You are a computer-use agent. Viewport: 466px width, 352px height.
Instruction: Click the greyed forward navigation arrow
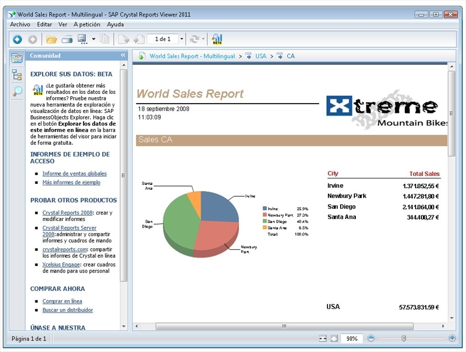[x=33, y=39]
